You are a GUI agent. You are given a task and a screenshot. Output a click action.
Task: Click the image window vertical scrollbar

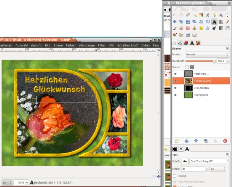point(158,113)
